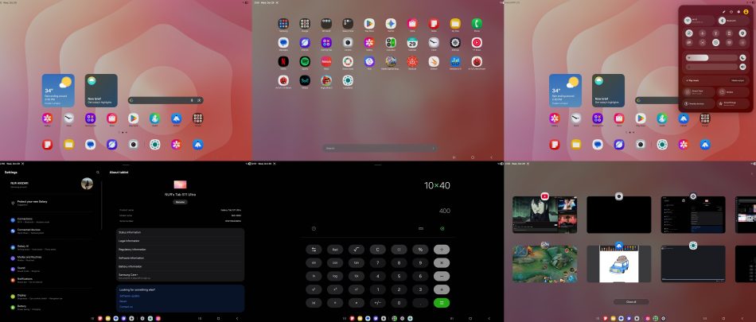Open the Messages app in app drawer
The width and height of the screenshot is (756, 322).
point(283,42)
